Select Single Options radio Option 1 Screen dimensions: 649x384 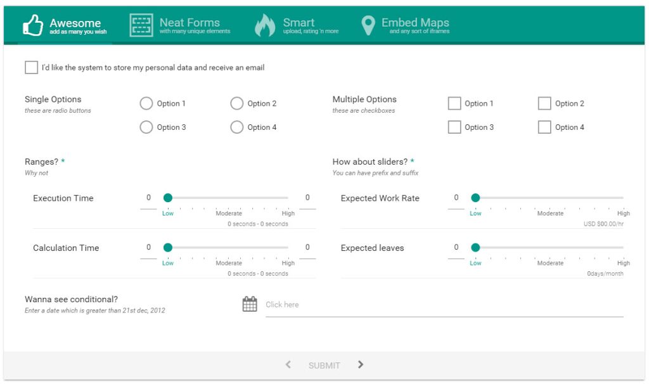coord(146,103)
